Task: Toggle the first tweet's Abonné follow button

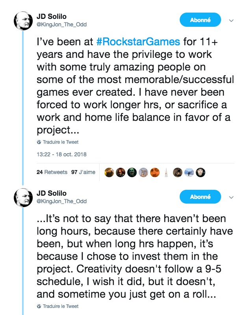Action: coord(200,20)
